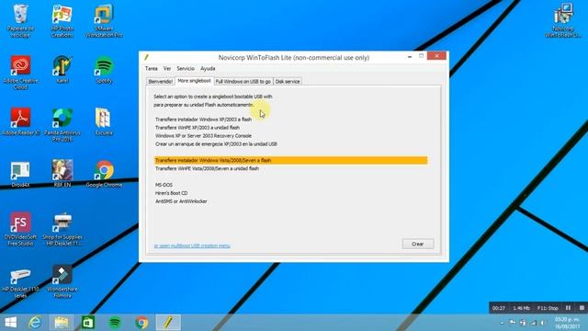Open the Ver menu
The width and height of the screenshot is (588, 331).
click(x=167, y=69)
